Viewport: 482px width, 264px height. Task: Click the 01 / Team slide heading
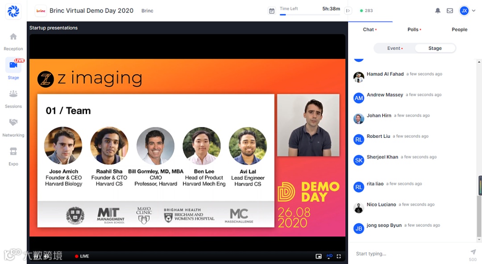[68, 111]
